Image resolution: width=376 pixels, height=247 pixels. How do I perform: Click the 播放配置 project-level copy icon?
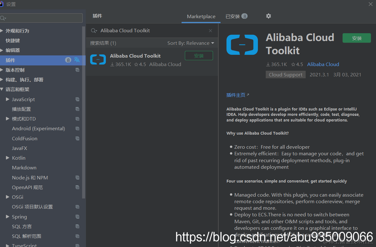point(77,109)
